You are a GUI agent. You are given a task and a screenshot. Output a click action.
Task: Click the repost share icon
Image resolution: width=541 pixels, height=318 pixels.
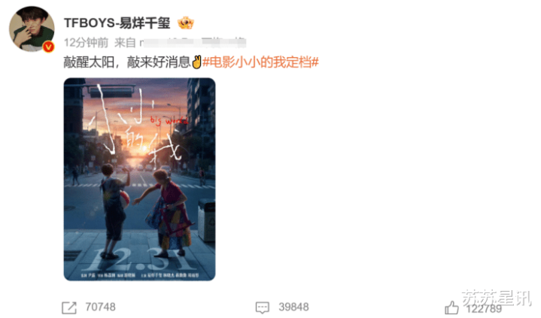pyautogui.click(x=69, y=307)
